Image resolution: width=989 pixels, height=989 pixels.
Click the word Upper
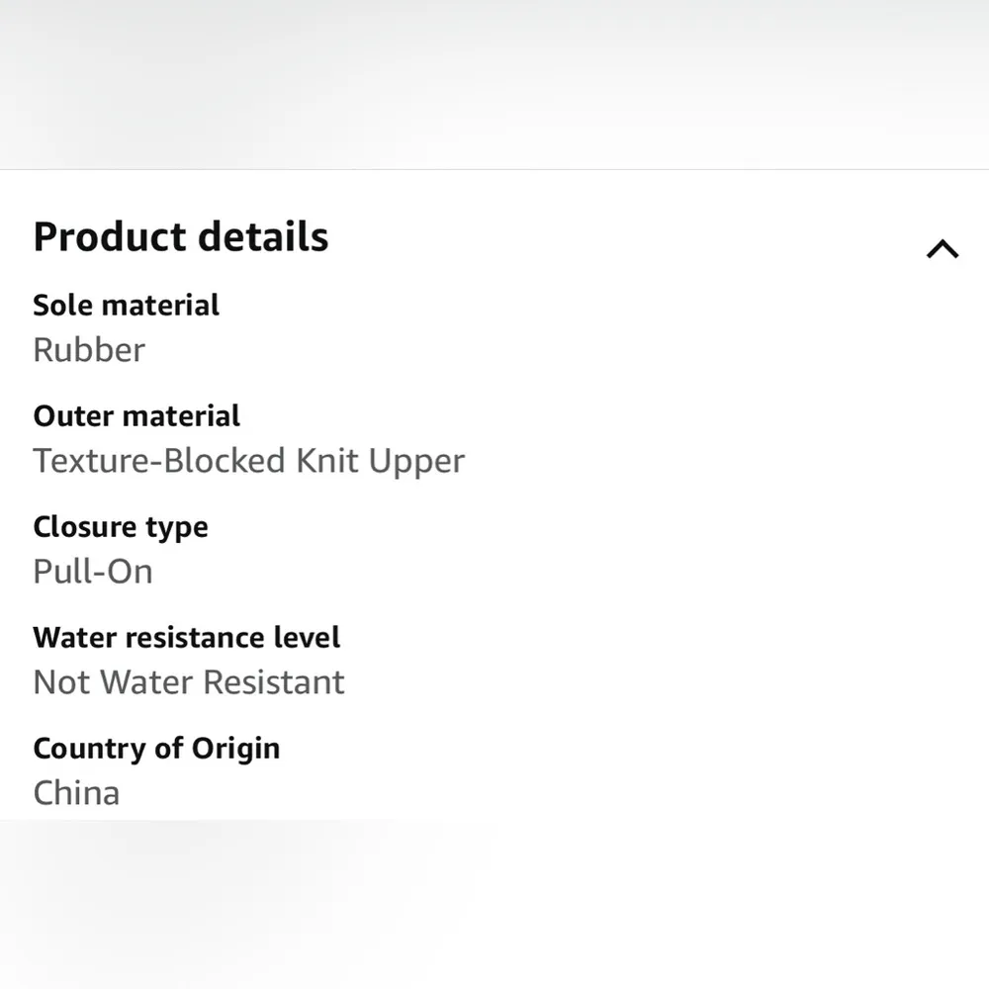coord(416,461)
